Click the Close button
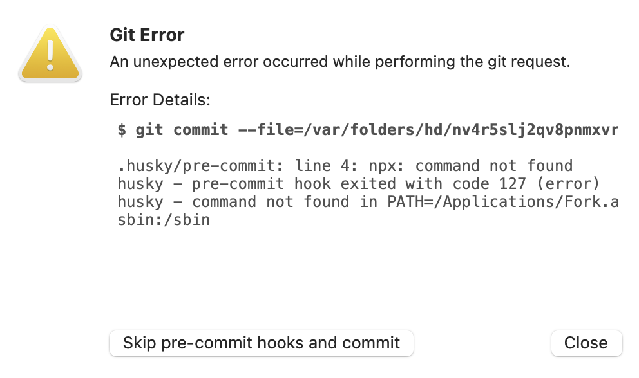This screenshot has height=378, width=639. point(586,343)
